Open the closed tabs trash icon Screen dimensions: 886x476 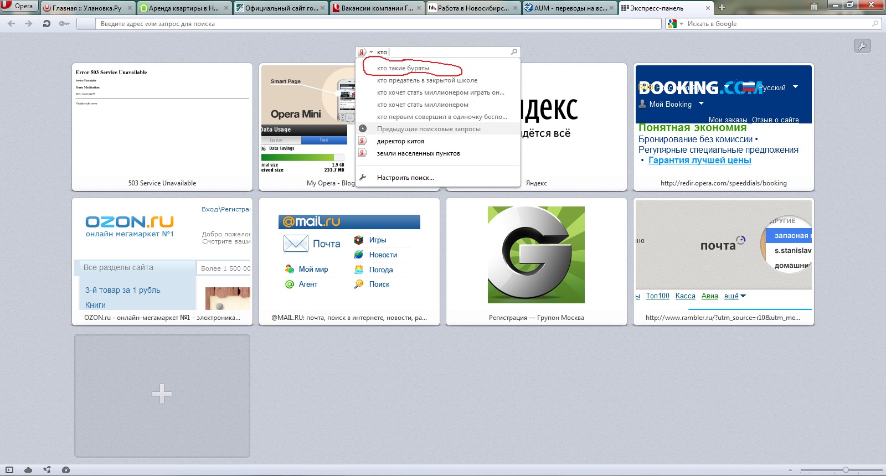click(x=813, y=8)
